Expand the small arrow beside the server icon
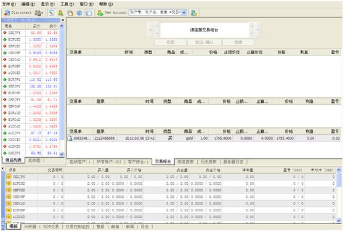Image resolution: width=345 pixels, height=231 pixels. (x=42, y=13)
